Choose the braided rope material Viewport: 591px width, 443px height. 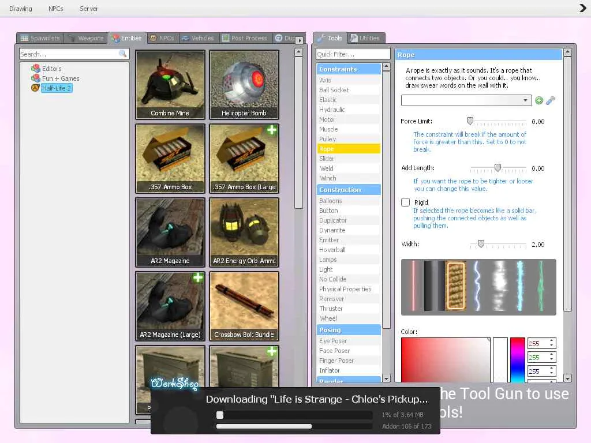456,286
